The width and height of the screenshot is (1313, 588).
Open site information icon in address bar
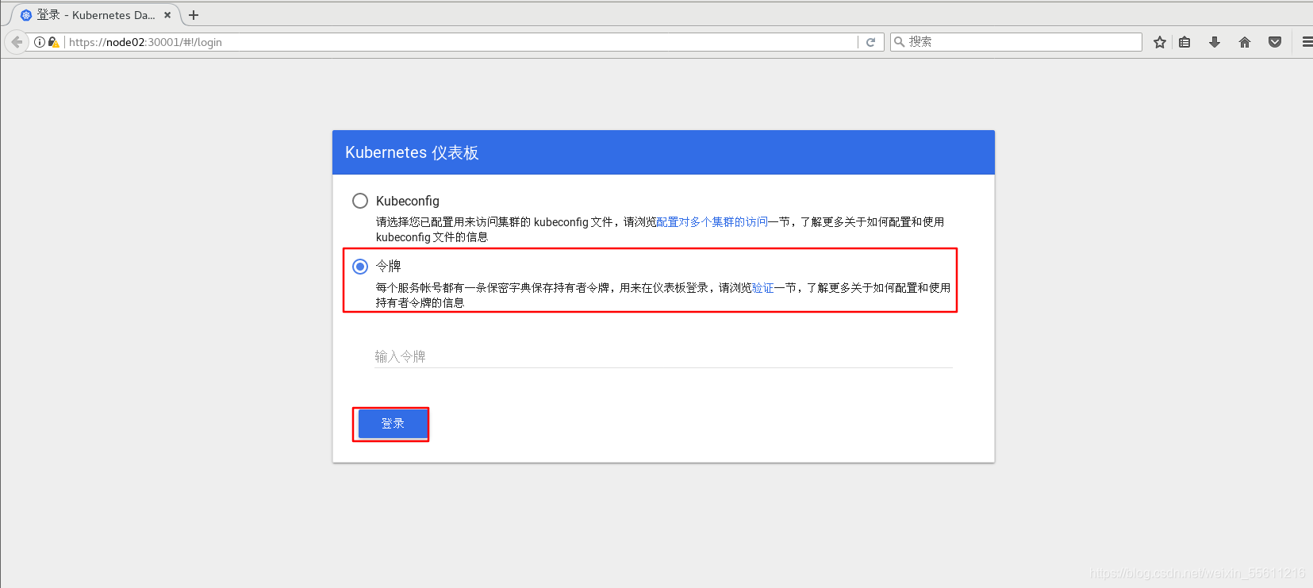click(x=40, y=42)
